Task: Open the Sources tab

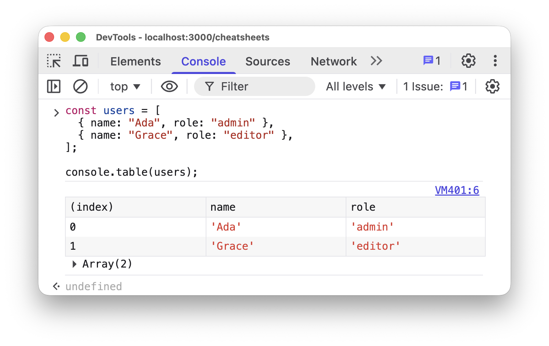Action: pyautogui.click(x=268, y=61)
